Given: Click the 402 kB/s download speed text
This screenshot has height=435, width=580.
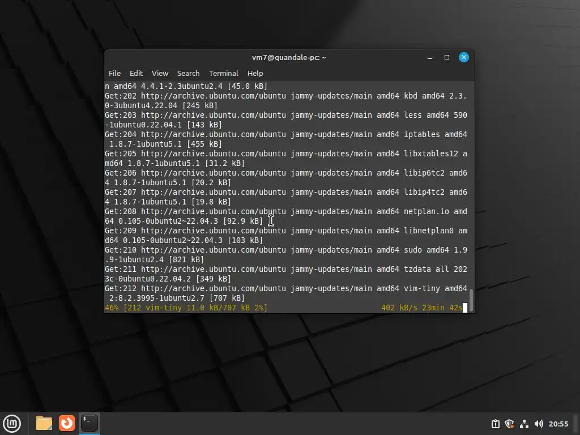Looking at the screenshot, I should [399, 308].
